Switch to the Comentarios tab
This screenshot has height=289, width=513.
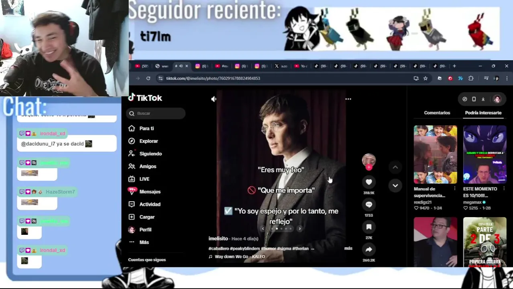437,113
